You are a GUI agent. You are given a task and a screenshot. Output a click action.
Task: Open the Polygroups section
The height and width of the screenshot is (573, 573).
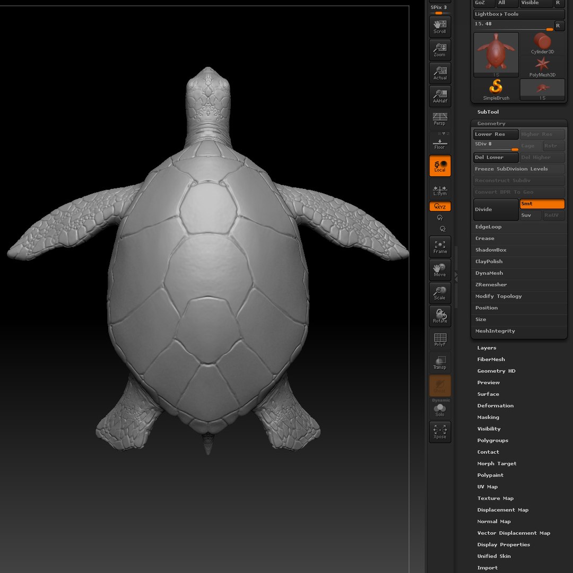[492, 440]
